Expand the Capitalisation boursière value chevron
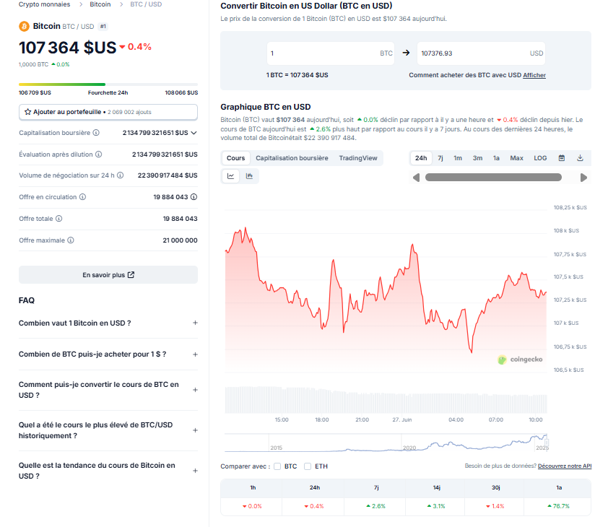This screenshot has width=608, height=527. [x=194, y=133]
